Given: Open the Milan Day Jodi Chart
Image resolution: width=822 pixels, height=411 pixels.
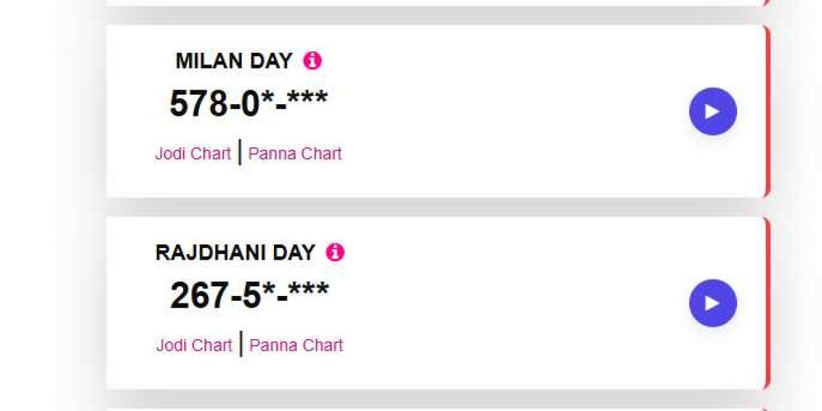Looking at the screenshot, I should click(192, 153).
